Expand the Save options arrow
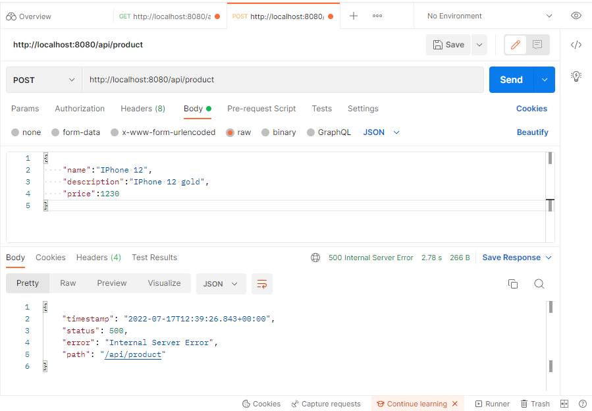 pos(479,45)
